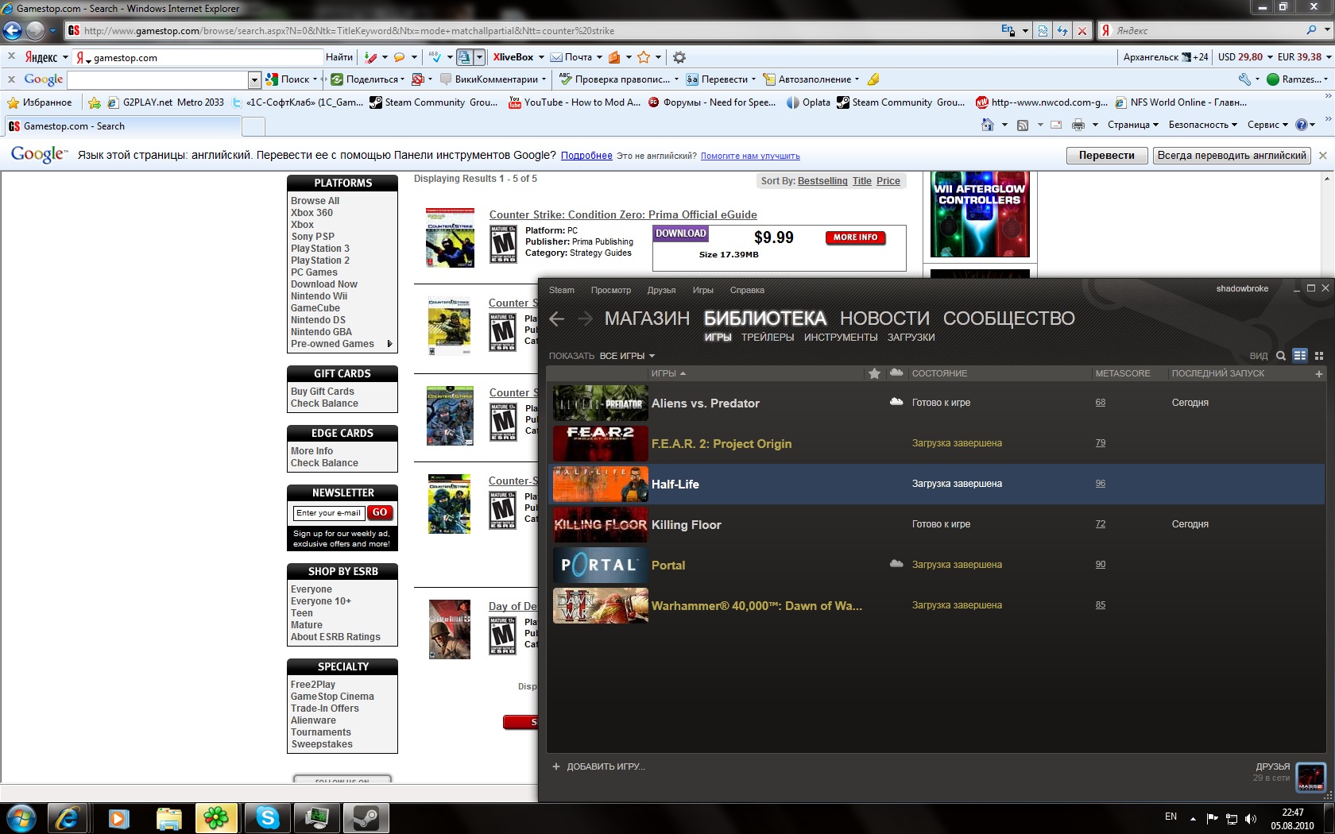Screen dimensions: 1335x834
Task: Open the ЗАГРУЗКИ subtab in Steam
Action: click(x=911, y=338)
